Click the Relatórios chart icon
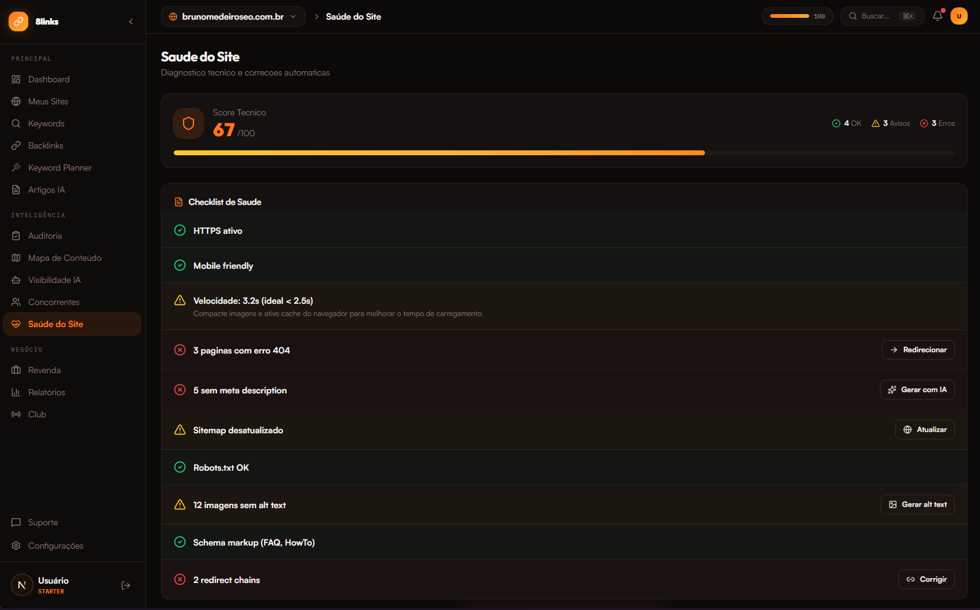 [x=16, y=392]
